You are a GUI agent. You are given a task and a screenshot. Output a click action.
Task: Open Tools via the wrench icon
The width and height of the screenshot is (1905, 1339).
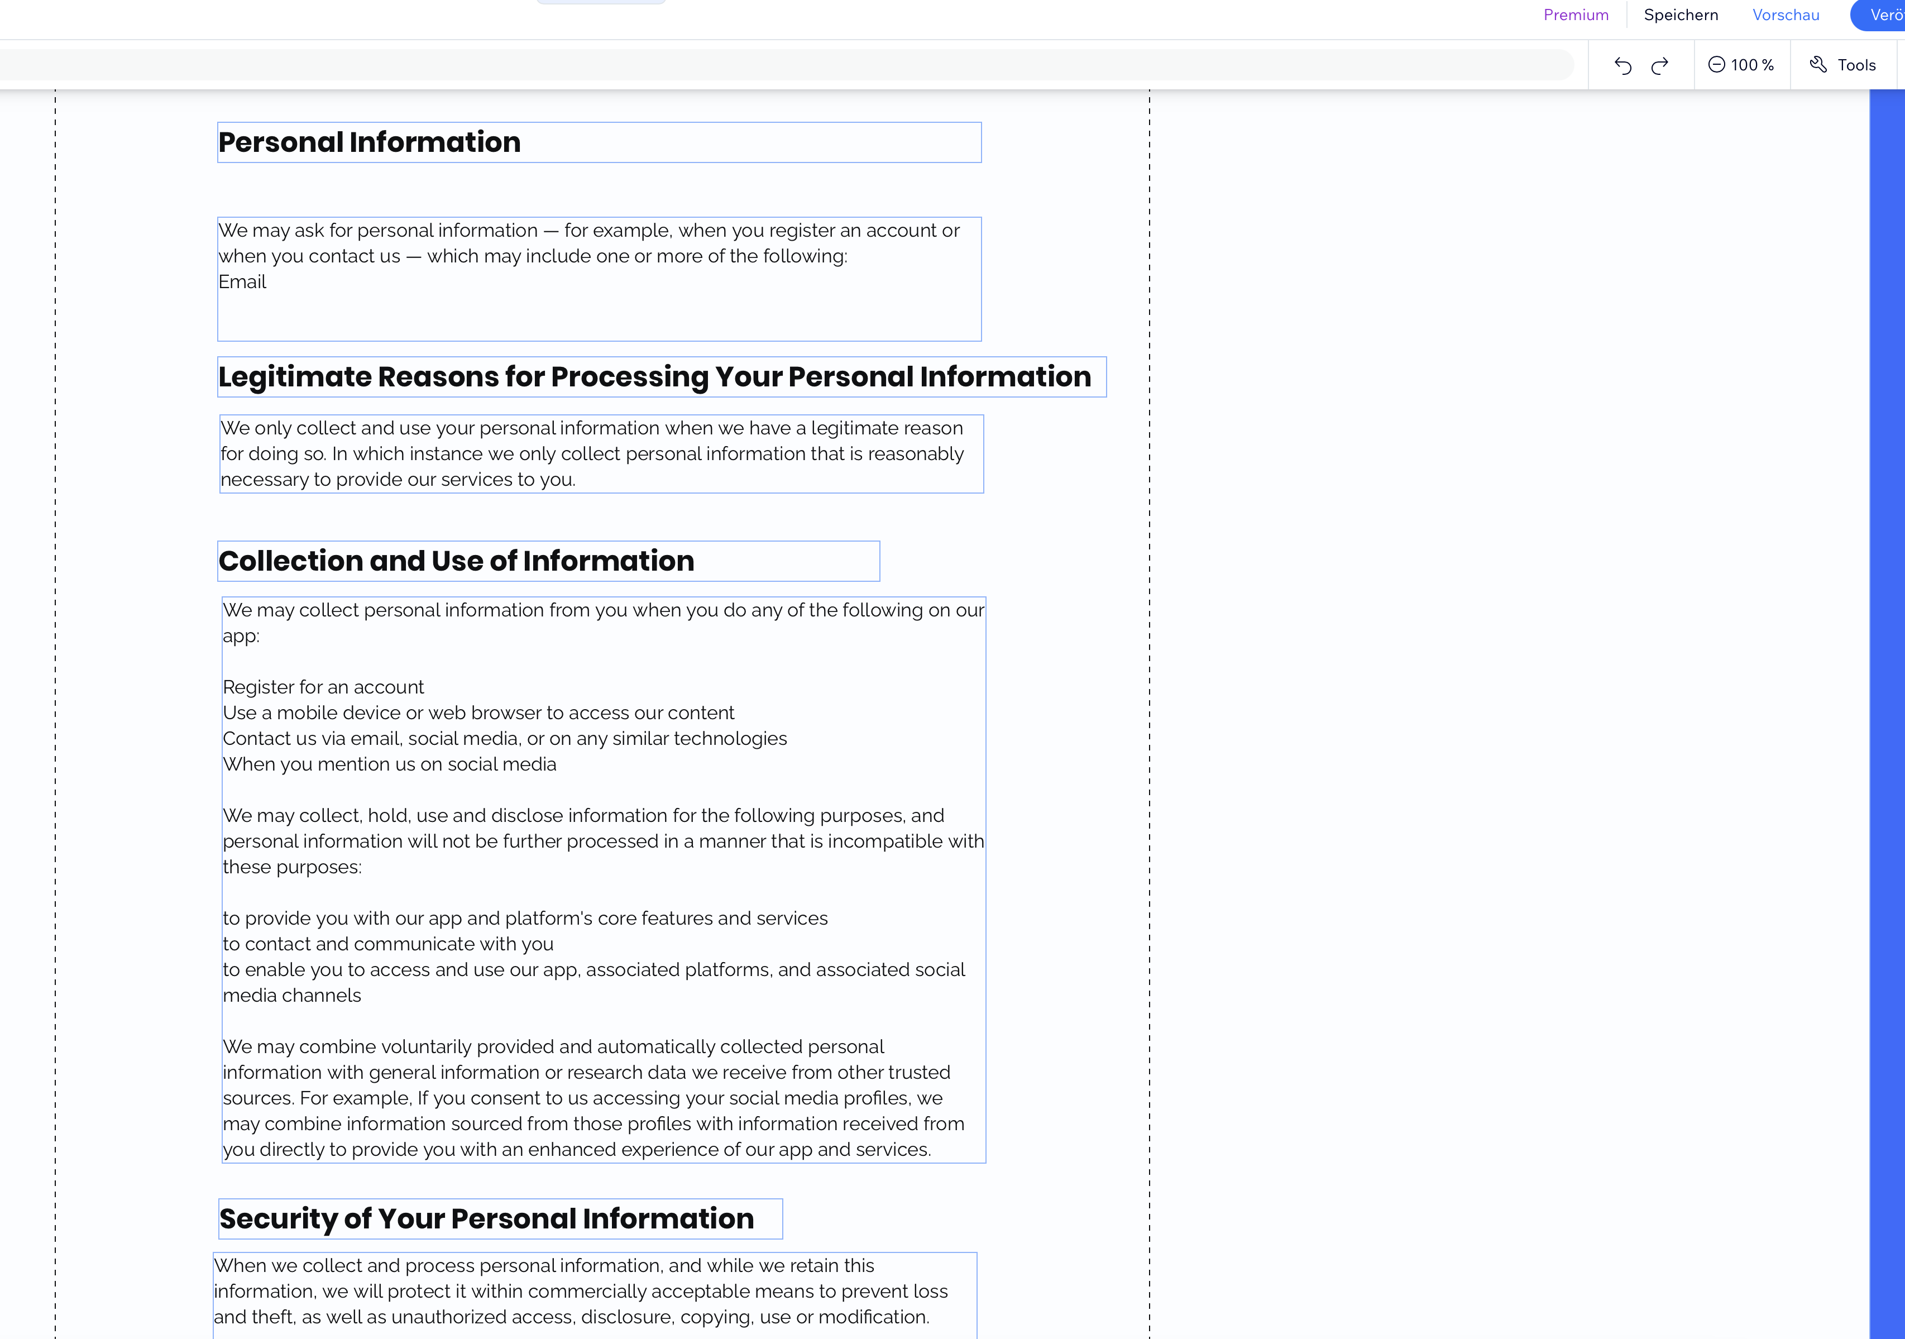pos(1818,65)
